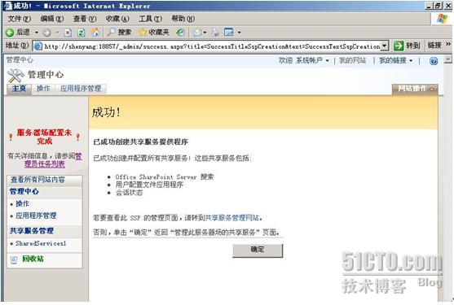The height and width of the screenshot is (305, 454).
Task: Click the Back arrow icon in toolbar
Action: (10, 33)
